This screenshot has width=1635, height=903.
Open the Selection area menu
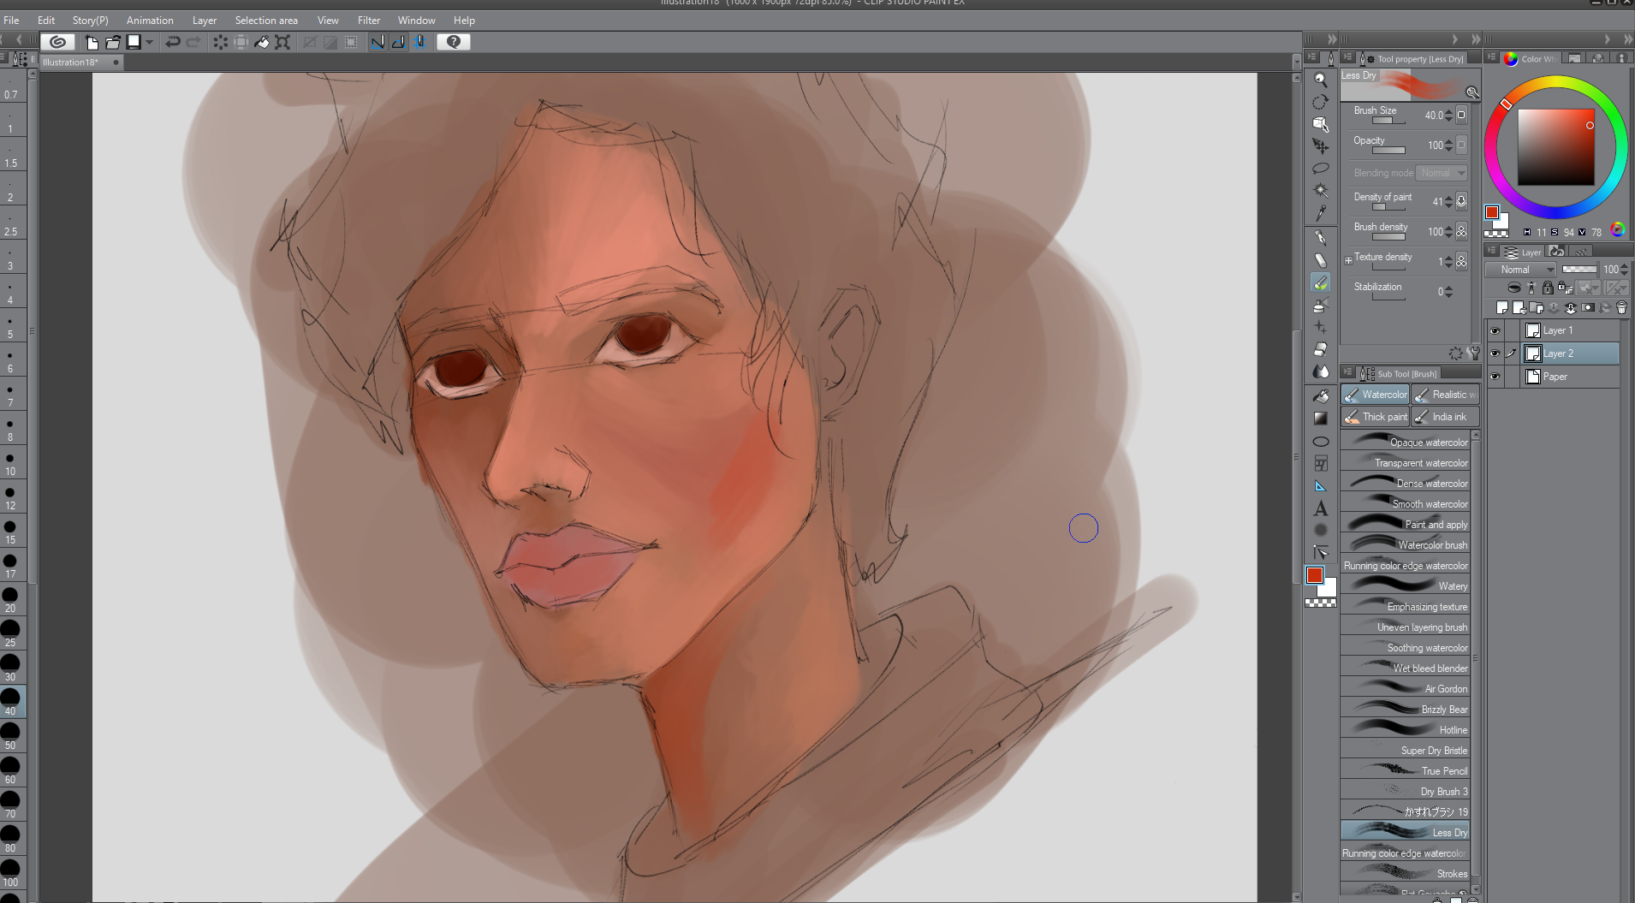[266, 20]
